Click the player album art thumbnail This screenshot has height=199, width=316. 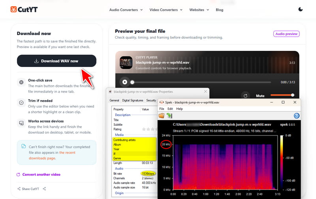pyautogui.click(x=126, y=63)
